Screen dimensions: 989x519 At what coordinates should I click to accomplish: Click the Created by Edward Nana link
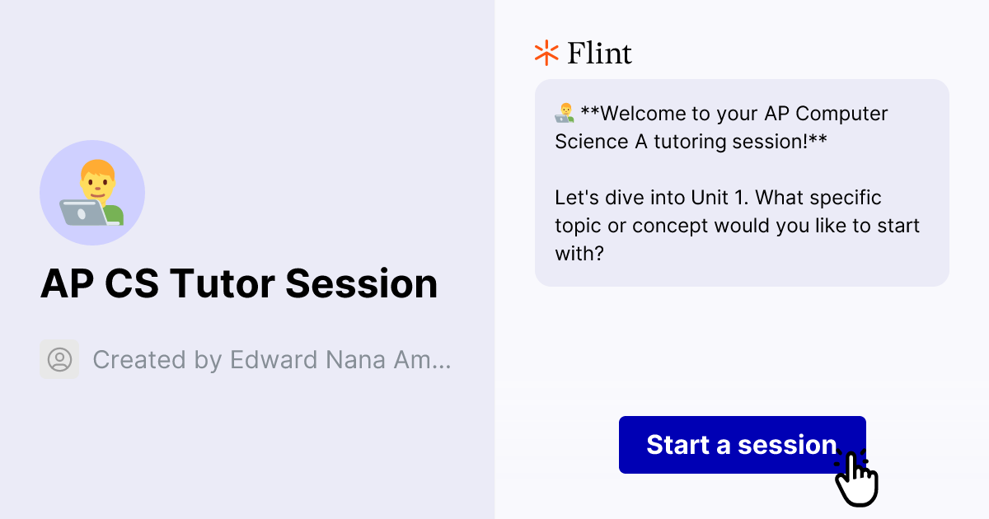[272, 359]
